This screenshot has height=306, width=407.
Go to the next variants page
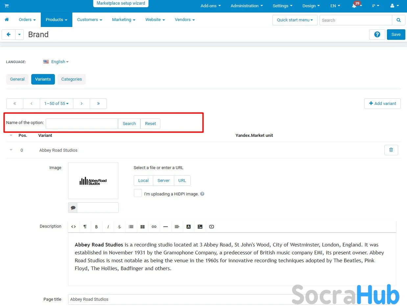82,103
